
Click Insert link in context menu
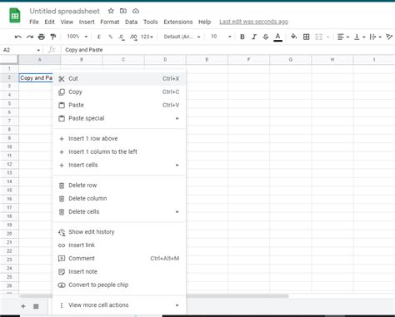(x=119, y=245)
